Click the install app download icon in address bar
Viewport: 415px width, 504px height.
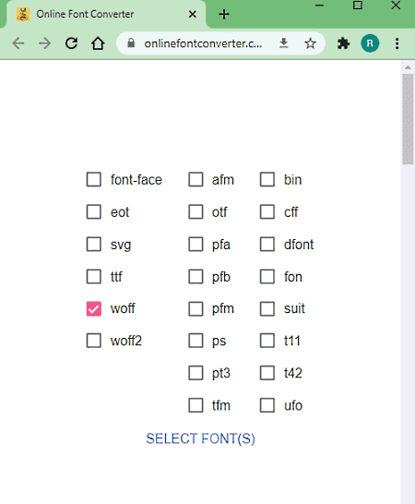click(283, 43)
